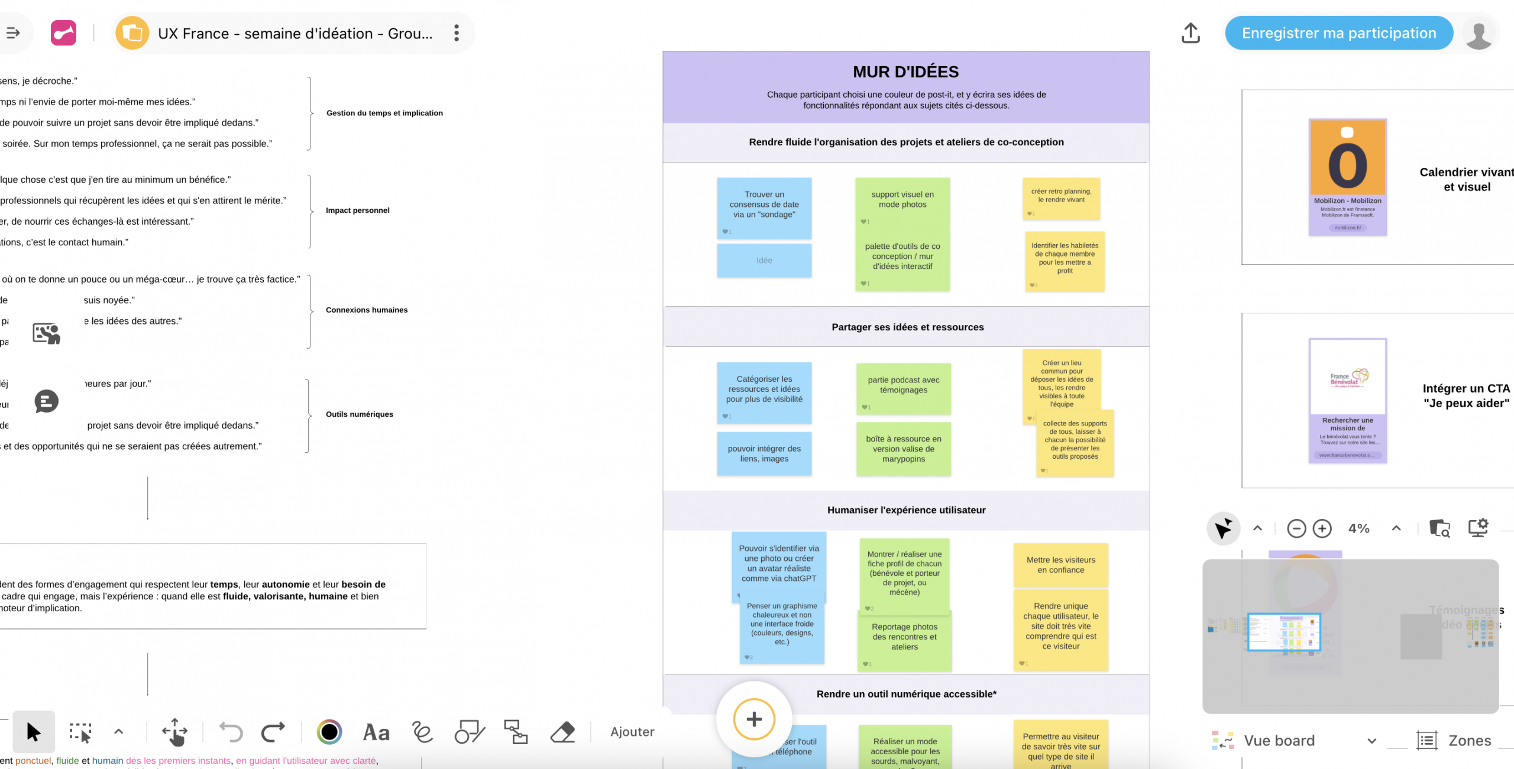Pick the freehand scribble drawing tool
This screenshot has height=769, width=1514.
pos(422,732)
